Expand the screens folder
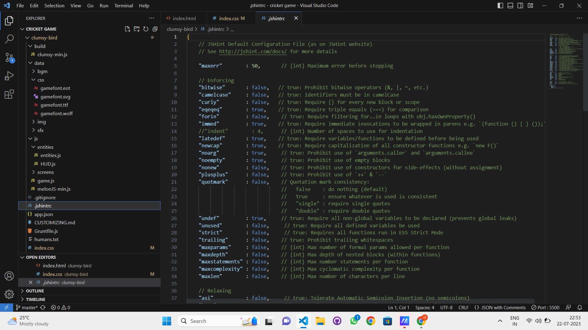 (x=45, y=172)
